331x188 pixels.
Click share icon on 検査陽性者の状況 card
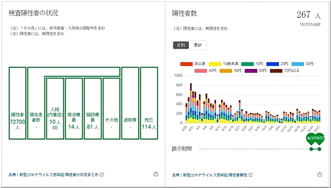tap(155, 174)
